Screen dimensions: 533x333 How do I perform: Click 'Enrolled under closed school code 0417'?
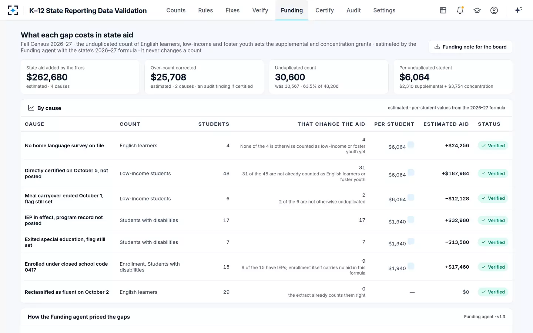(x=66, y=267)
